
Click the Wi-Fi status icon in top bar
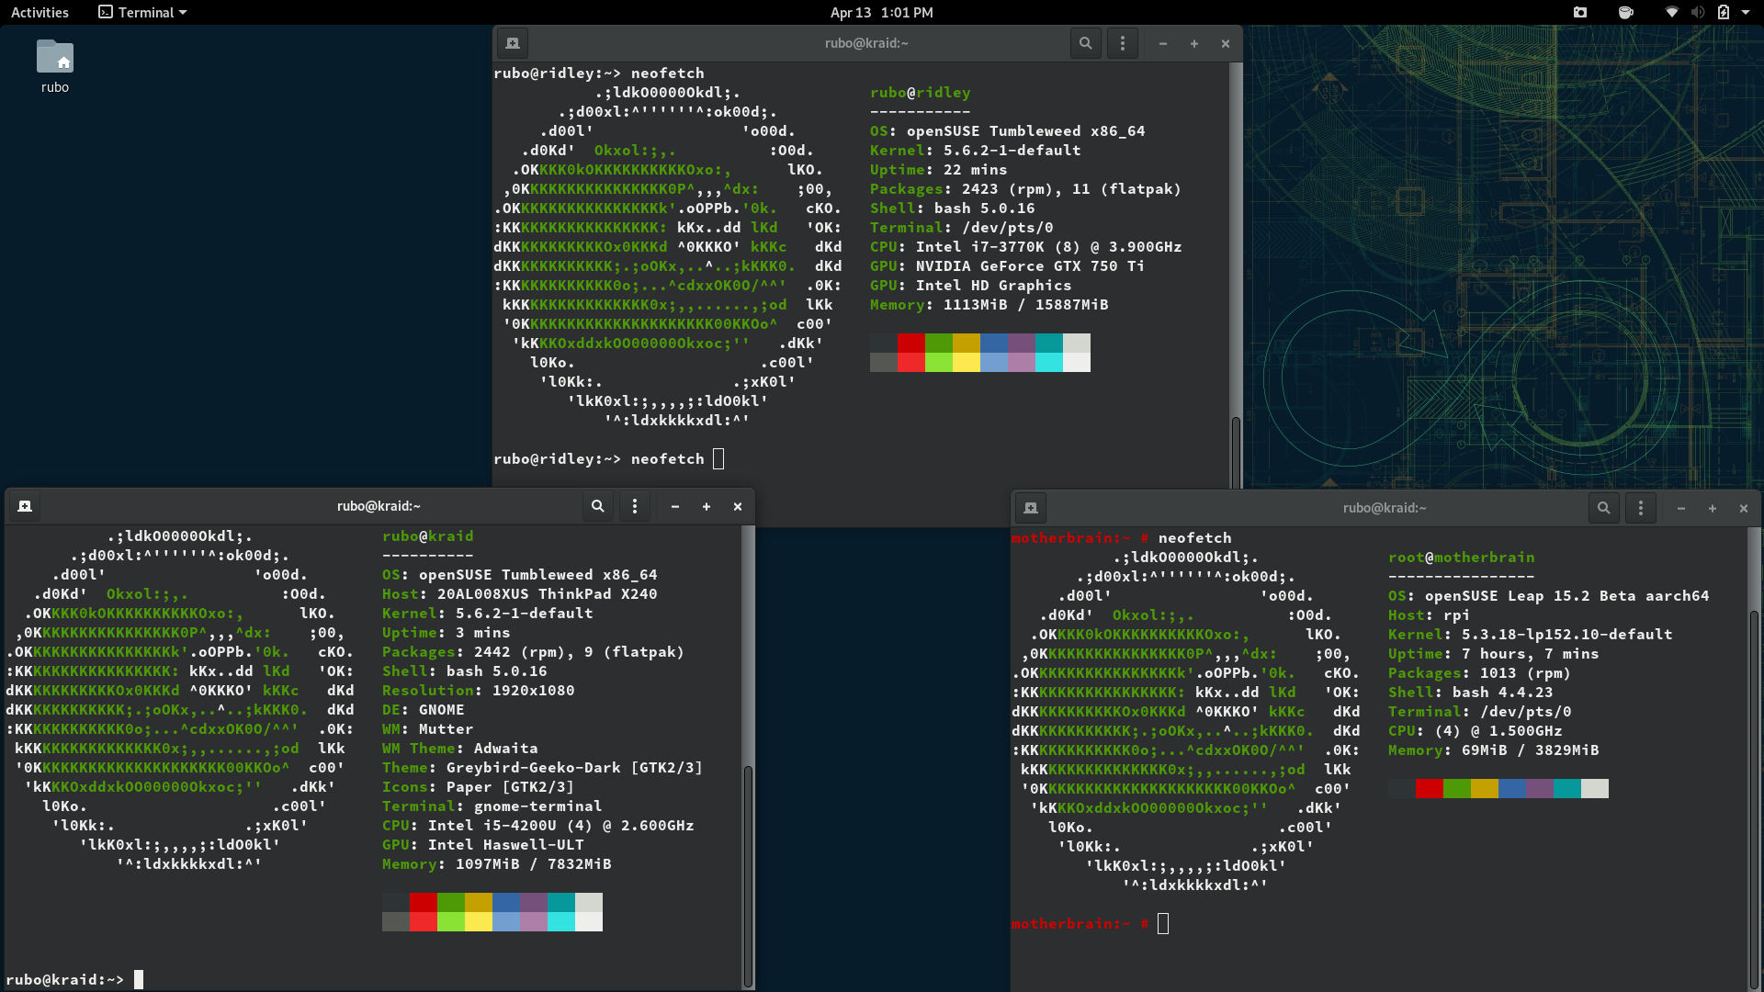pos(1672,12)
